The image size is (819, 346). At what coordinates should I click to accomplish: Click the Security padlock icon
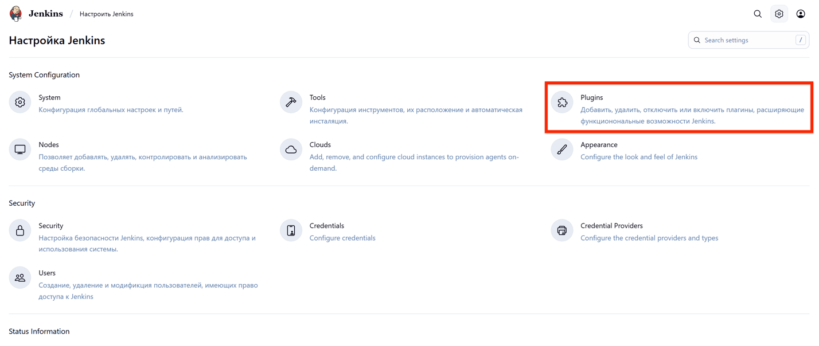(20, 231)
